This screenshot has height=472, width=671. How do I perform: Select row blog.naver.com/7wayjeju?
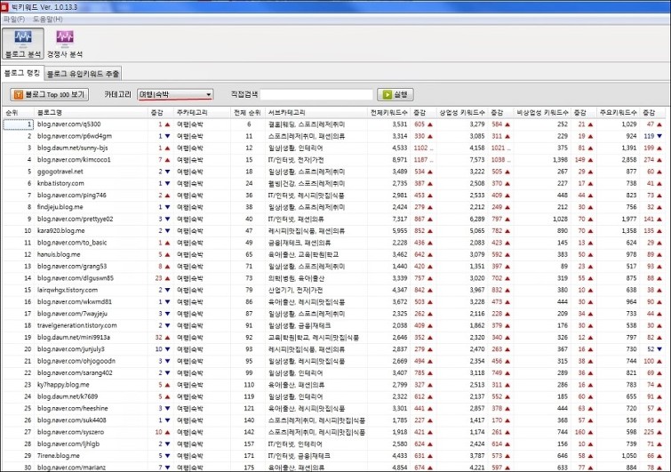pyautogui.click(x=334, y=314)
